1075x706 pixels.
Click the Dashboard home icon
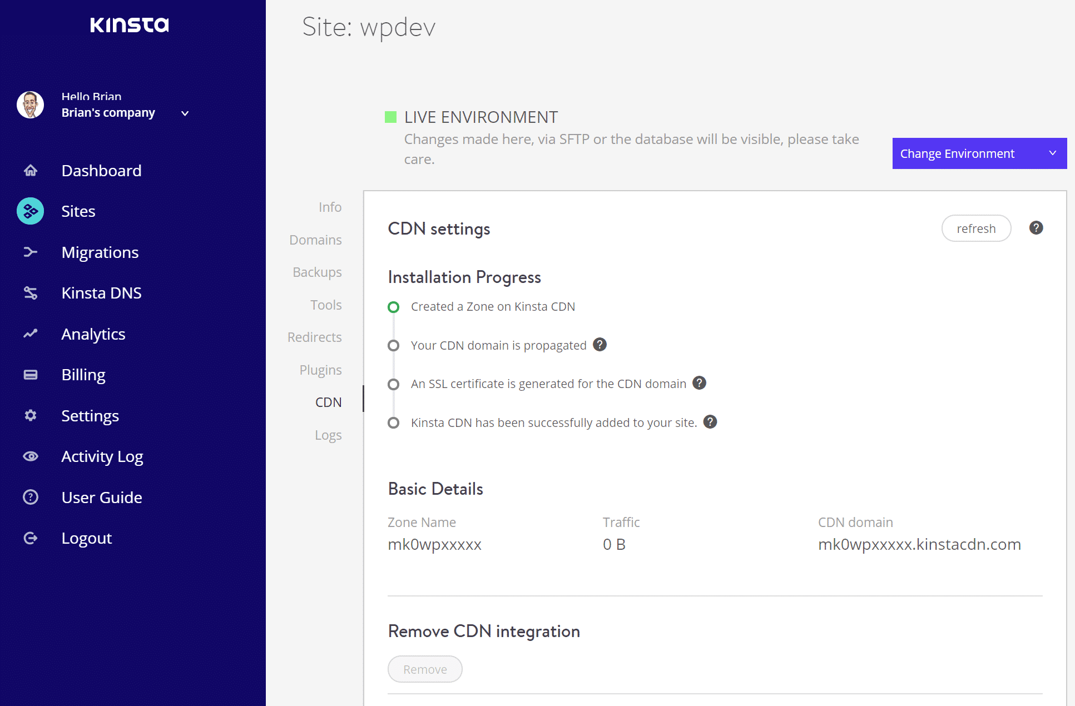[31, 170]
